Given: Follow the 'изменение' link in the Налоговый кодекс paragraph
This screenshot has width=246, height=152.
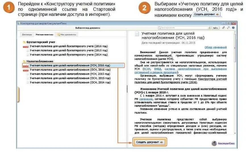Looking at the screenshot, I should click(x=146, y=99).
